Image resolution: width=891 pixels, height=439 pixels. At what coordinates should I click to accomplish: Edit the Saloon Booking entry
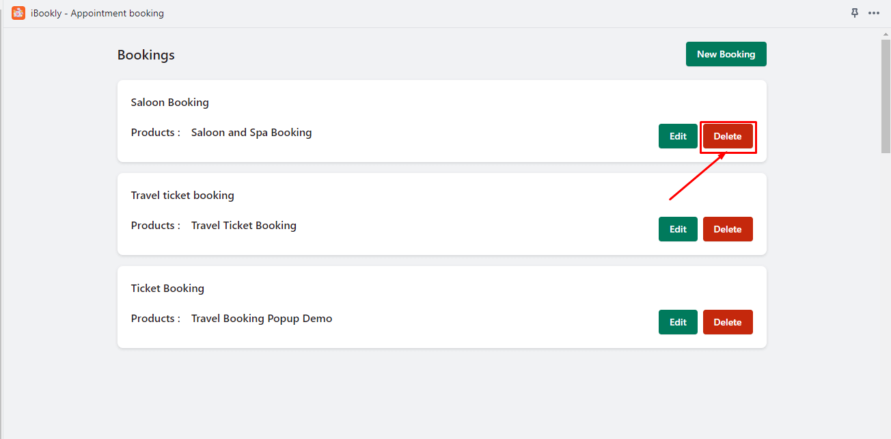coord(678,136)
